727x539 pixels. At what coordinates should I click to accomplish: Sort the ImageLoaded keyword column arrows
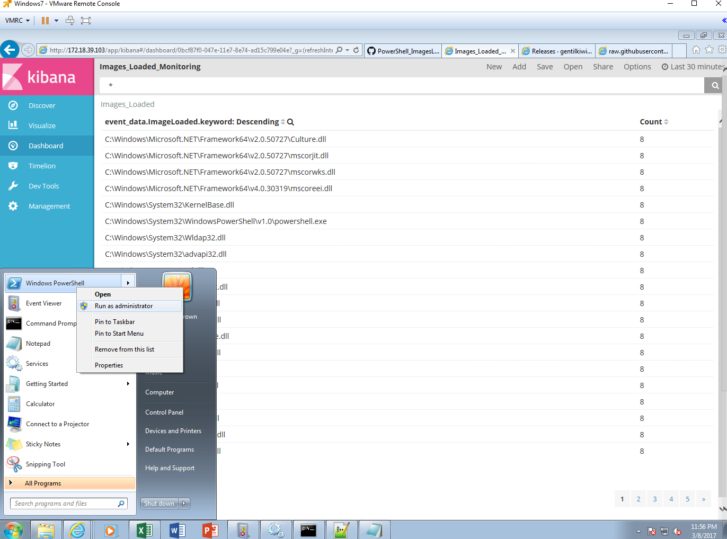point(283,122)
